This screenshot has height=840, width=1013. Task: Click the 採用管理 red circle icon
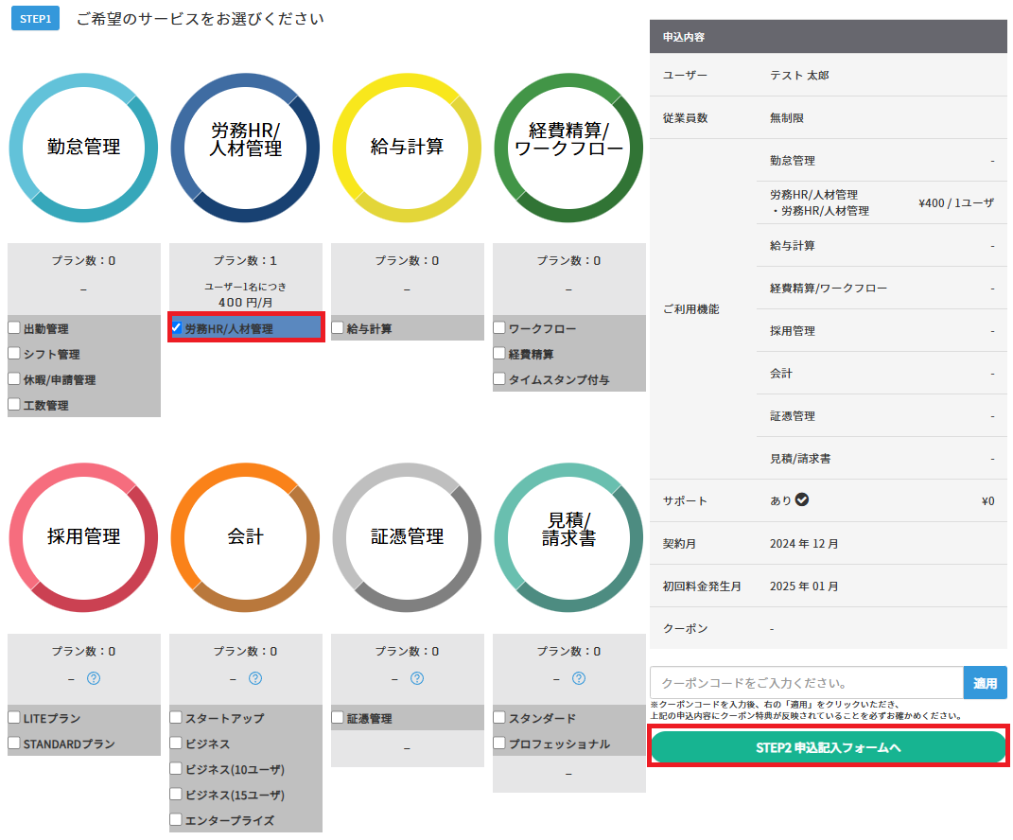pyautogui.click(x=84, y=536)
